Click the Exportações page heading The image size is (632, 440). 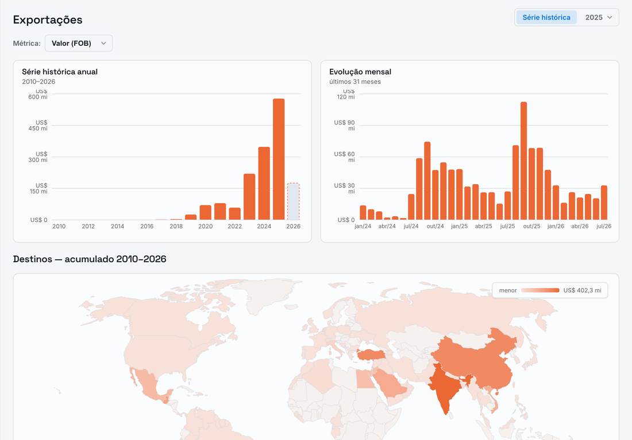pos(48,20)
